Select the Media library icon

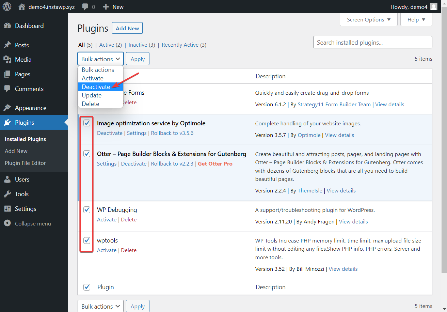(x=8, y=59)
